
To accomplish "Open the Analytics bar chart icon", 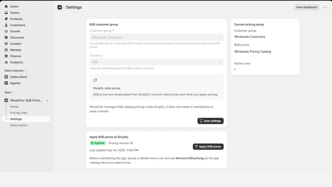I will 6,62.
